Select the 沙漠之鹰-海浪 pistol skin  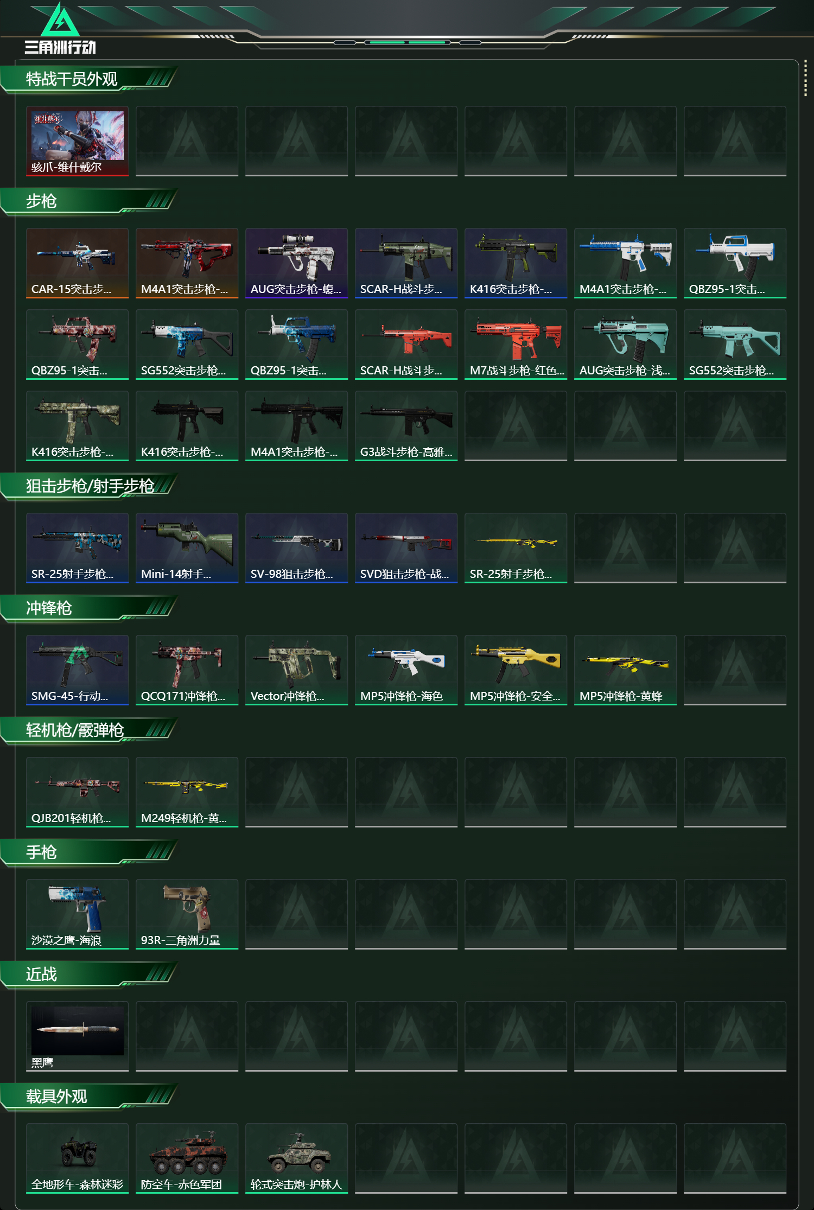[78, 914]
